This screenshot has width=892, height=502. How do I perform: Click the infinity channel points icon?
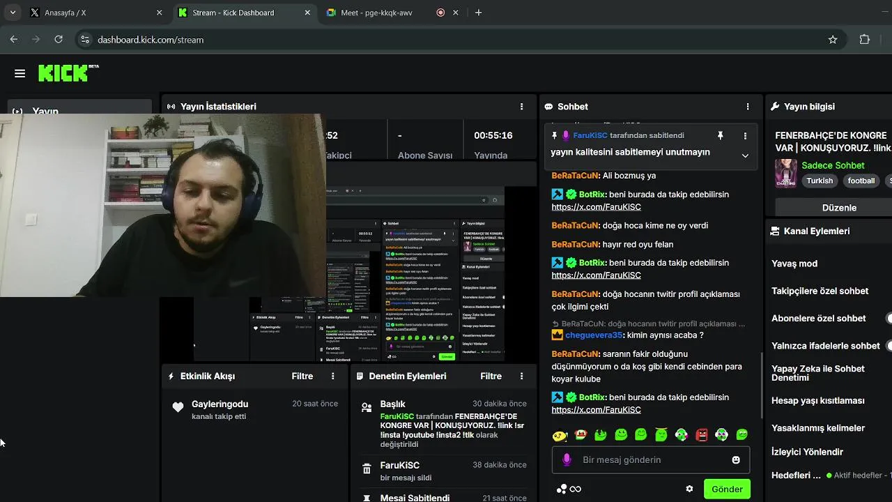pos(575,489)
